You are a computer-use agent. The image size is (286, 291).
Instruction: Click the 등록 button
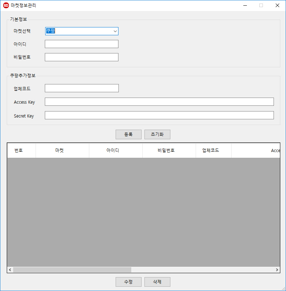pyautogui.click(x=128, y=134)
